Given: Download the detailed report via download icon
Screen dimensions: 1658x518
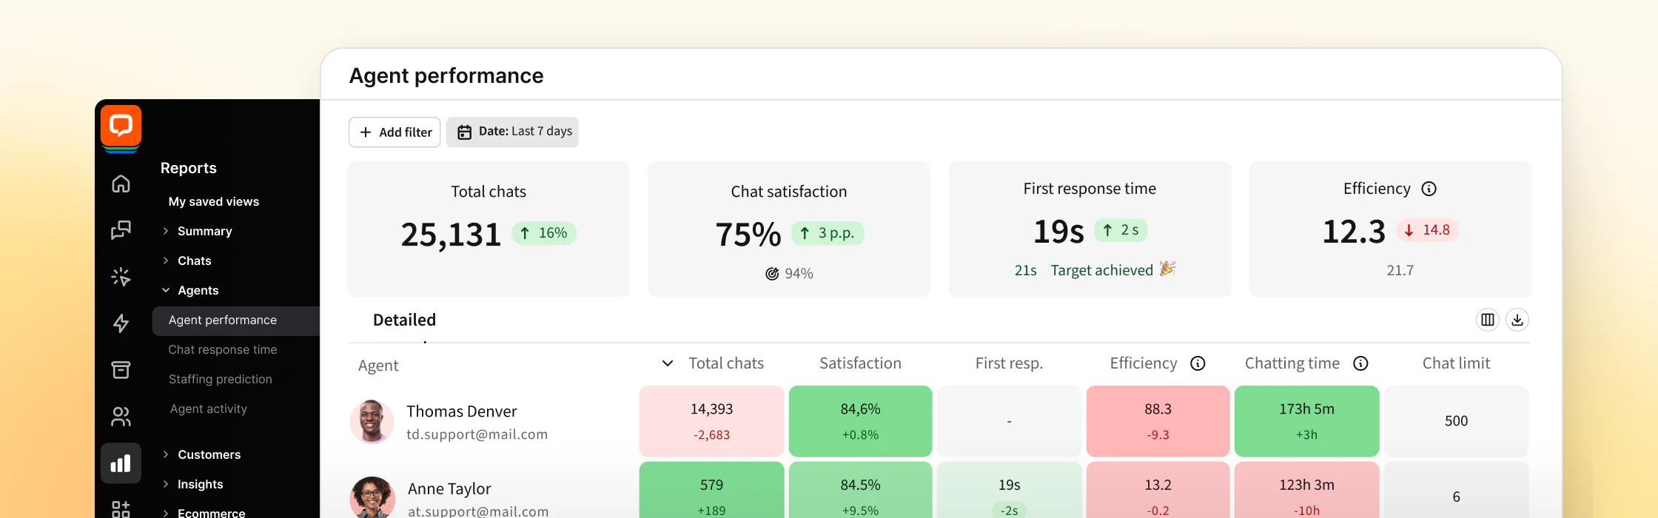Looking at the screenshot, I should coord(1517,320).
